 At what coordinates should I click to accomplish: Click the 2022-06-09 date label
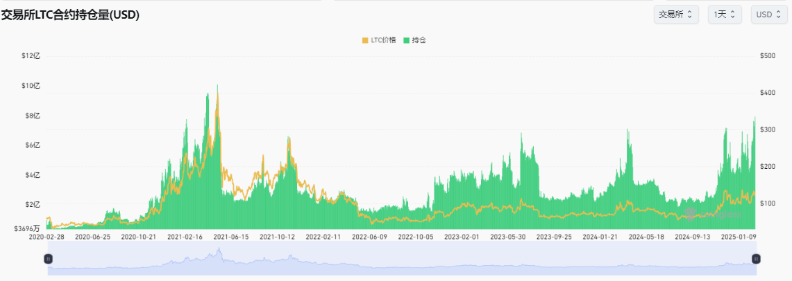coord(369,236)
